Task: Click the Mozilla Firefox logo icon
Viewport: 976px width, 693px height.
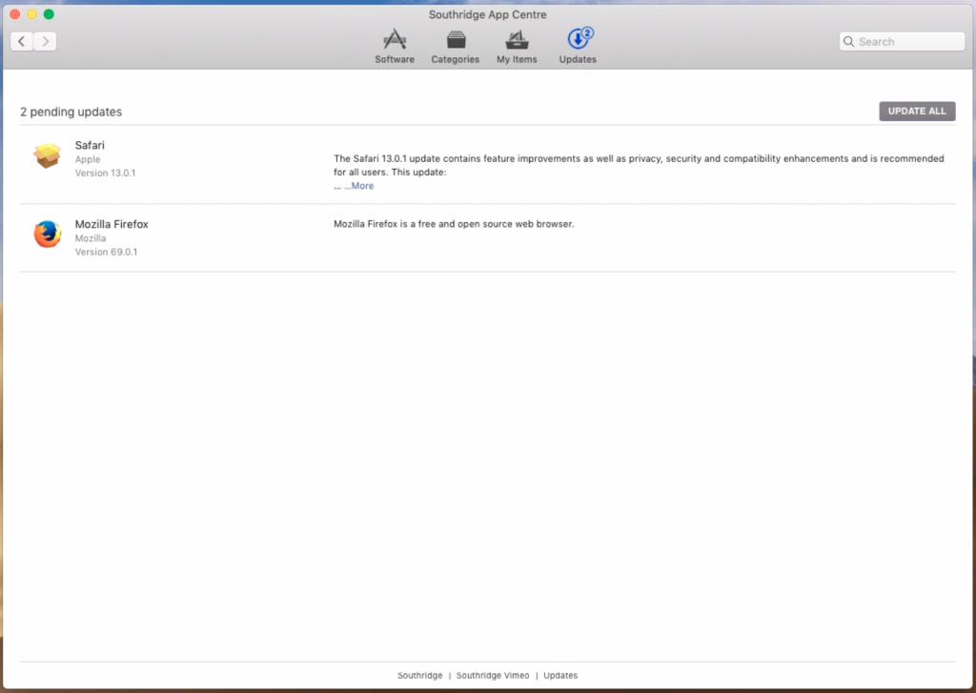Action: tap(47, 234)
